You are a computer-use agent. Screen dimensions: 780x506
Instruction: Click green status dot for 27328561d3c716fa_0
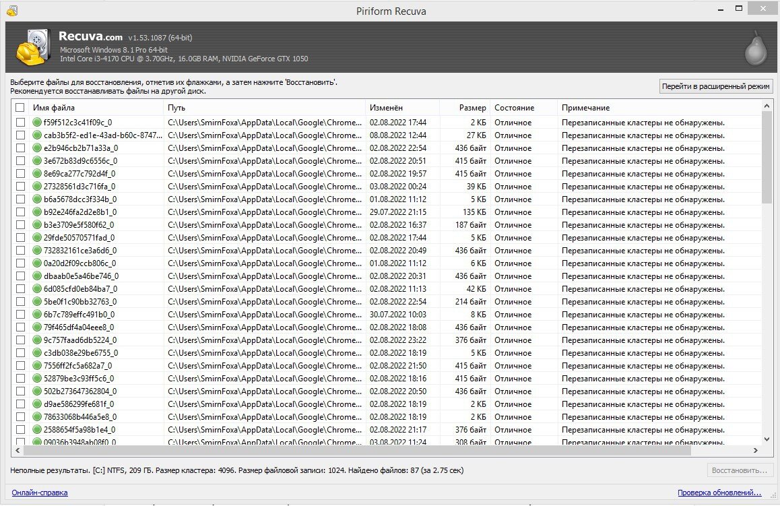pyautogui.click(x=37, y=186)
